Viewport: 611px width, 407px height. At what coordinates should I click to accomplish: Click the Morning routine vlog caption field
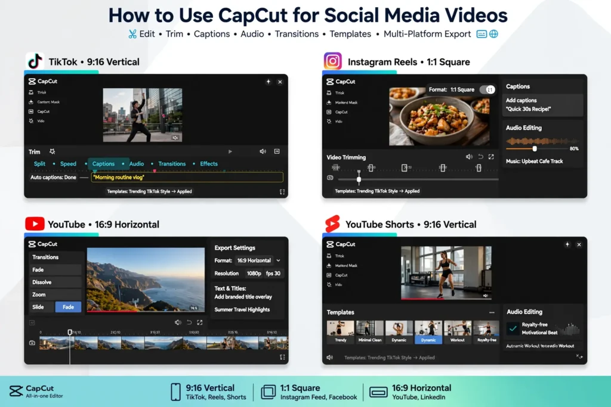[x=187, y=178]
